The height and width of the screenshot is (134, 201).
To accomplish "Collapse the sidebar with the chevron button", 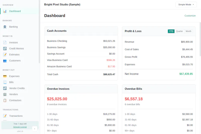I will click(35, 129).
